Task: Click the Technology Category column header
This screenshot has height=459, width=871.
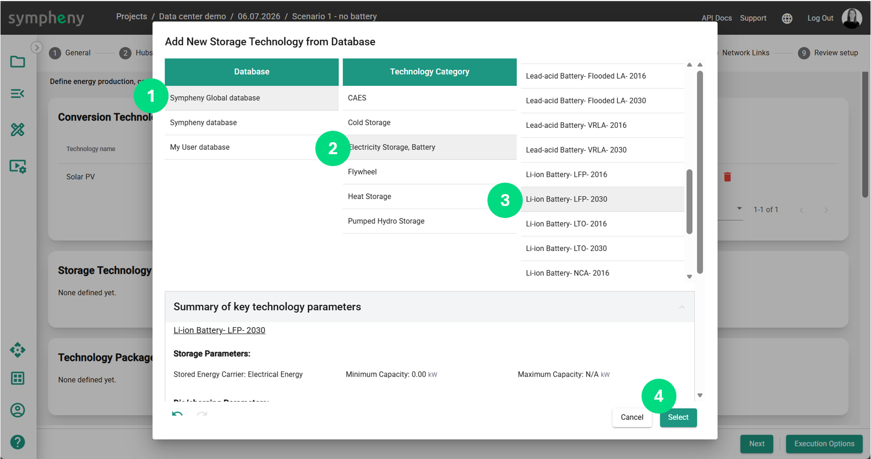Action: click(x=430, y=72)
